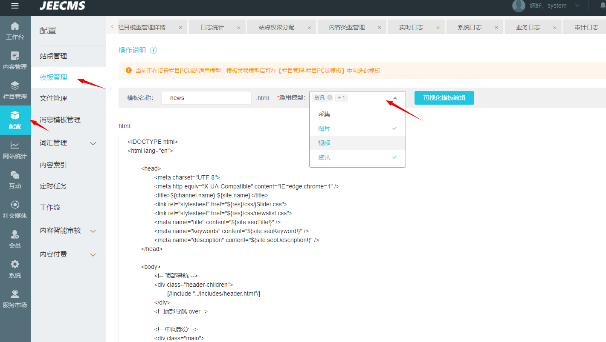Close the 实时日志 tab
606x342 pixels.
point(438,28)
